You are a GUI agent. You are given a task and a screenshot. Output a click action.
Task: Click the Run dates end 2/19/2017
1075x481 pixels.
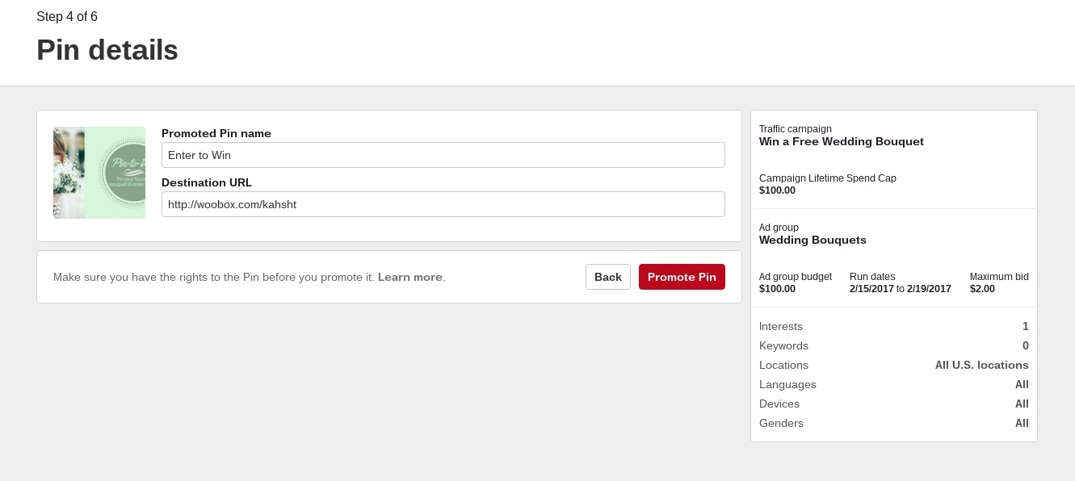929,289
